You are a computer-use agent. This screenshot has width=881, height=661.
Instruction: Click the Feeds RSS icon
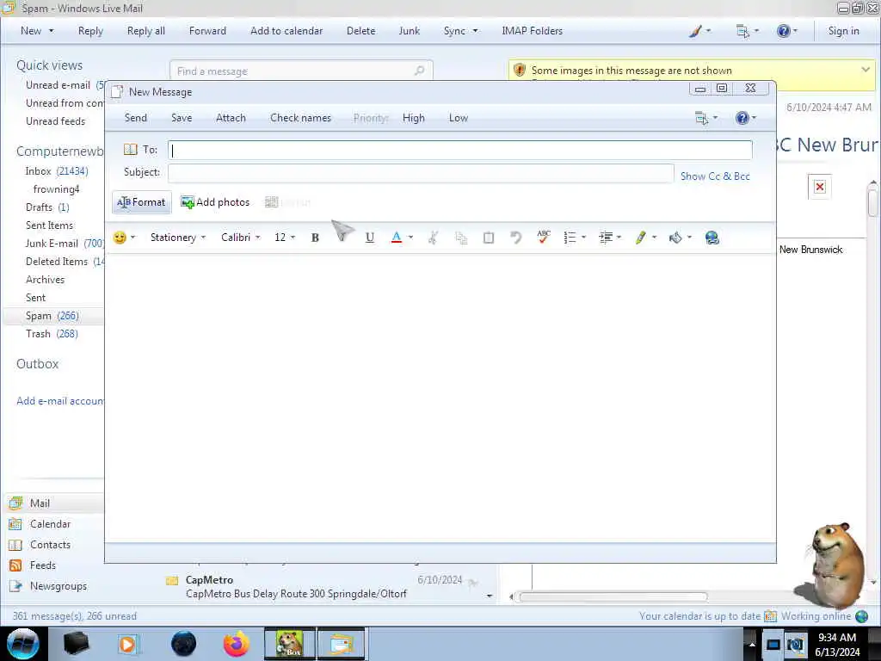coord(15,565)
